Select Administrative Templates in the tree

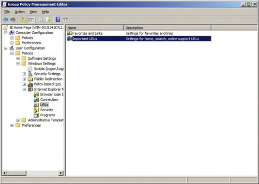pos(46,120)
